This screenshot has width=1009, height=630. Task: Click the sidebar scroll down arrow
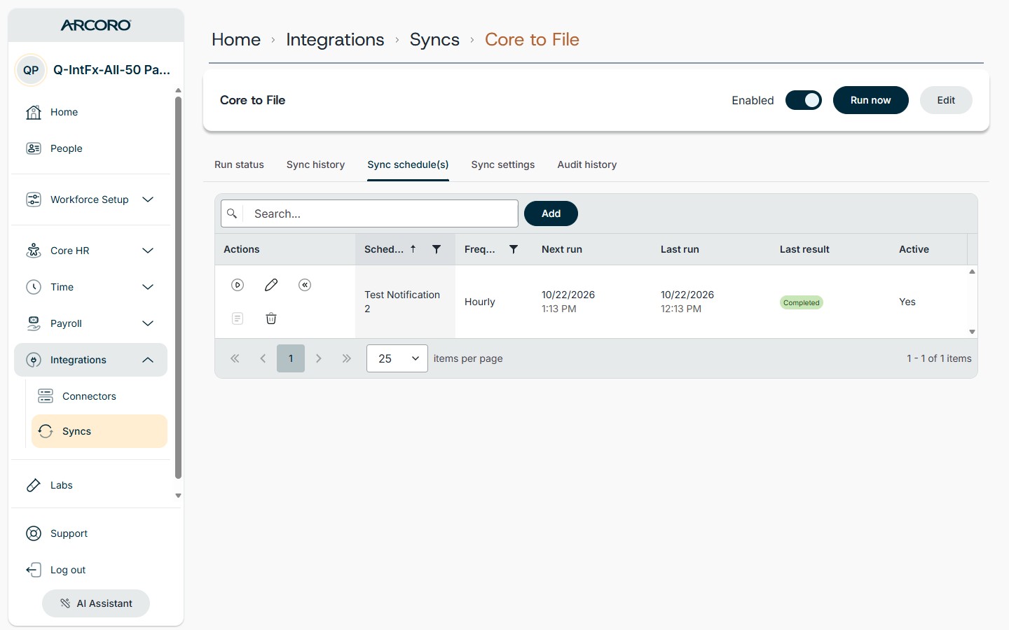pyautogui.click(x=178, y=496)
